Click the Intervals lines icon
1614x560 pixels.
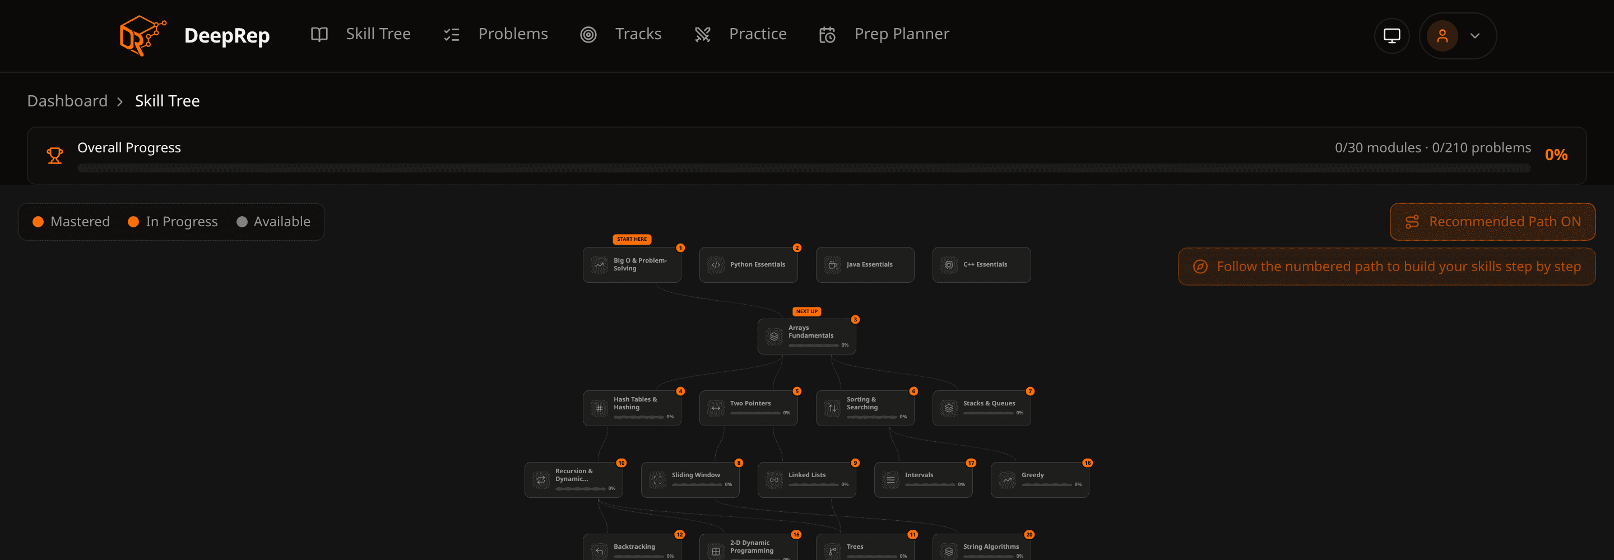pyautogui.click(x=891, y=480)
